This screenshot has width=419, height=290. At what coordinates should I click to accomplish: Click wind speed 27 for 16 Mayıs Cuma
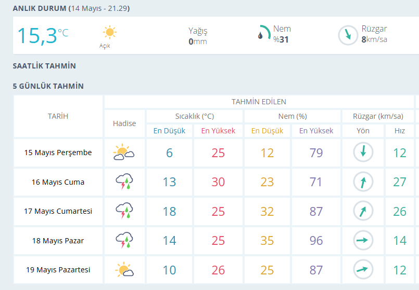[400, 182]
